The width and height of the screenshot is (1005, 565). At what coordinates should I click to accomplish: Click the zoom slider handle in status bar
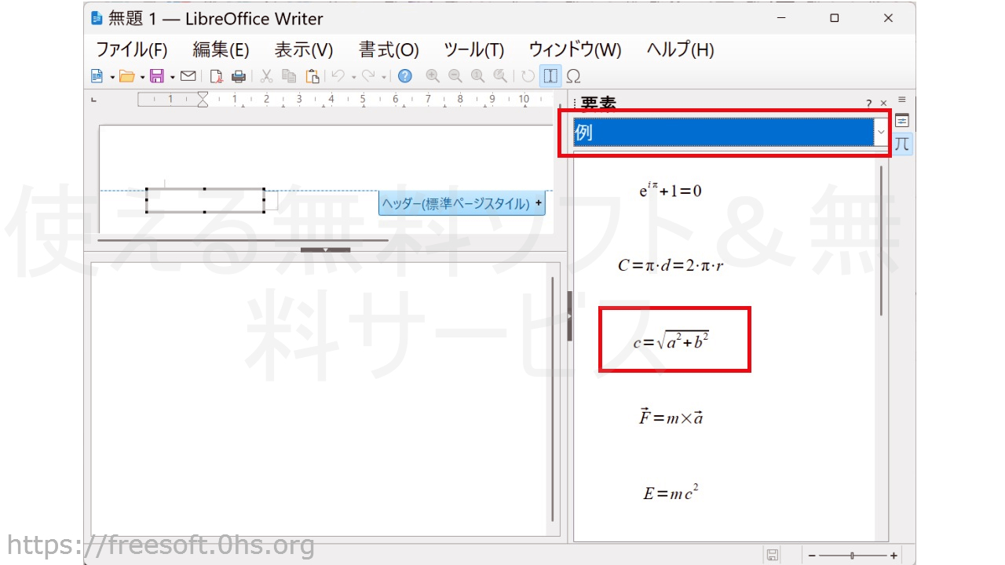(x=852, y=556)
